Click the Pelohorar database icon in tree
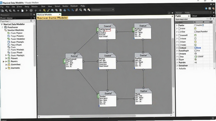 [x=5, y=27]
